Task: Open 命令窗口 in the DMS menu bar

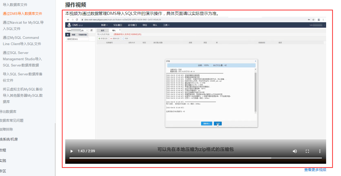Action: [x=132, y=25]
